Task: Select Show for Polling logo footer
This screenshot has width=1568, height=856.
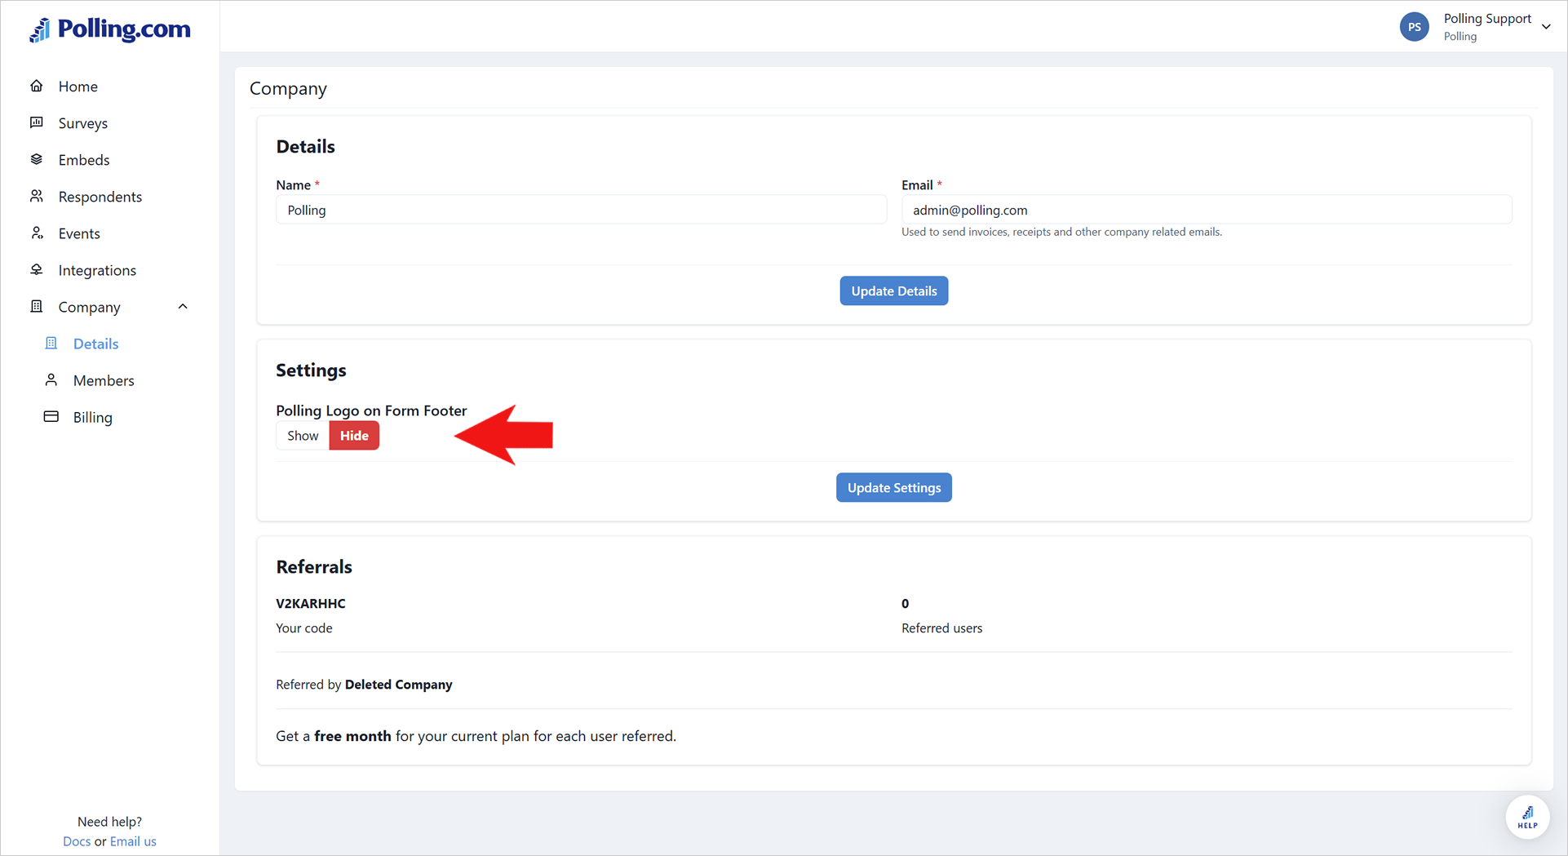Action: (x=303, y=436)
